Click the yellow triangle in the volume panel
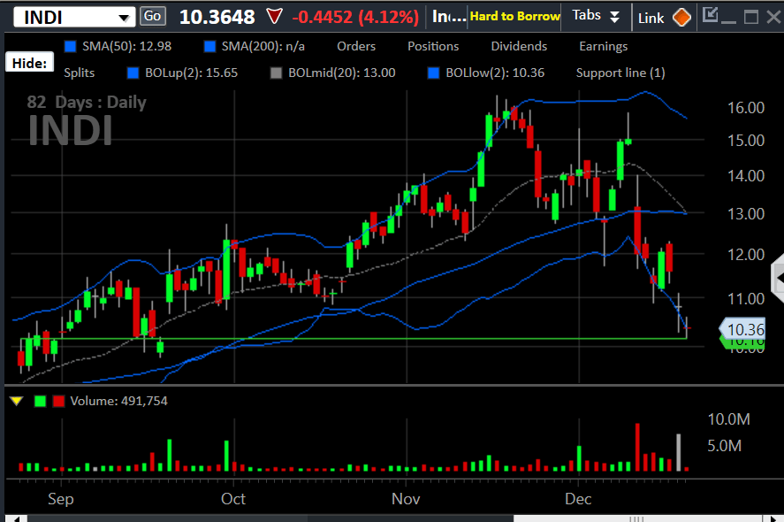Viewport: 784px width, 522px height. pyautogui.click(x=16, y=400)
